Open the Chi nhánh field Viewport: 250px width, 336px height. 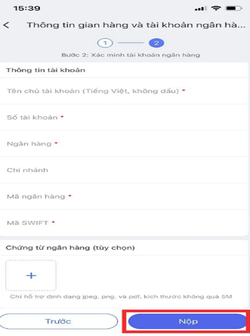click(x=124, y=170)
